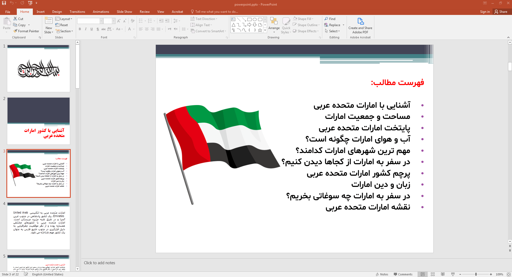
Task: Click the Increase Font Size icon
Action: coord(119,21)
